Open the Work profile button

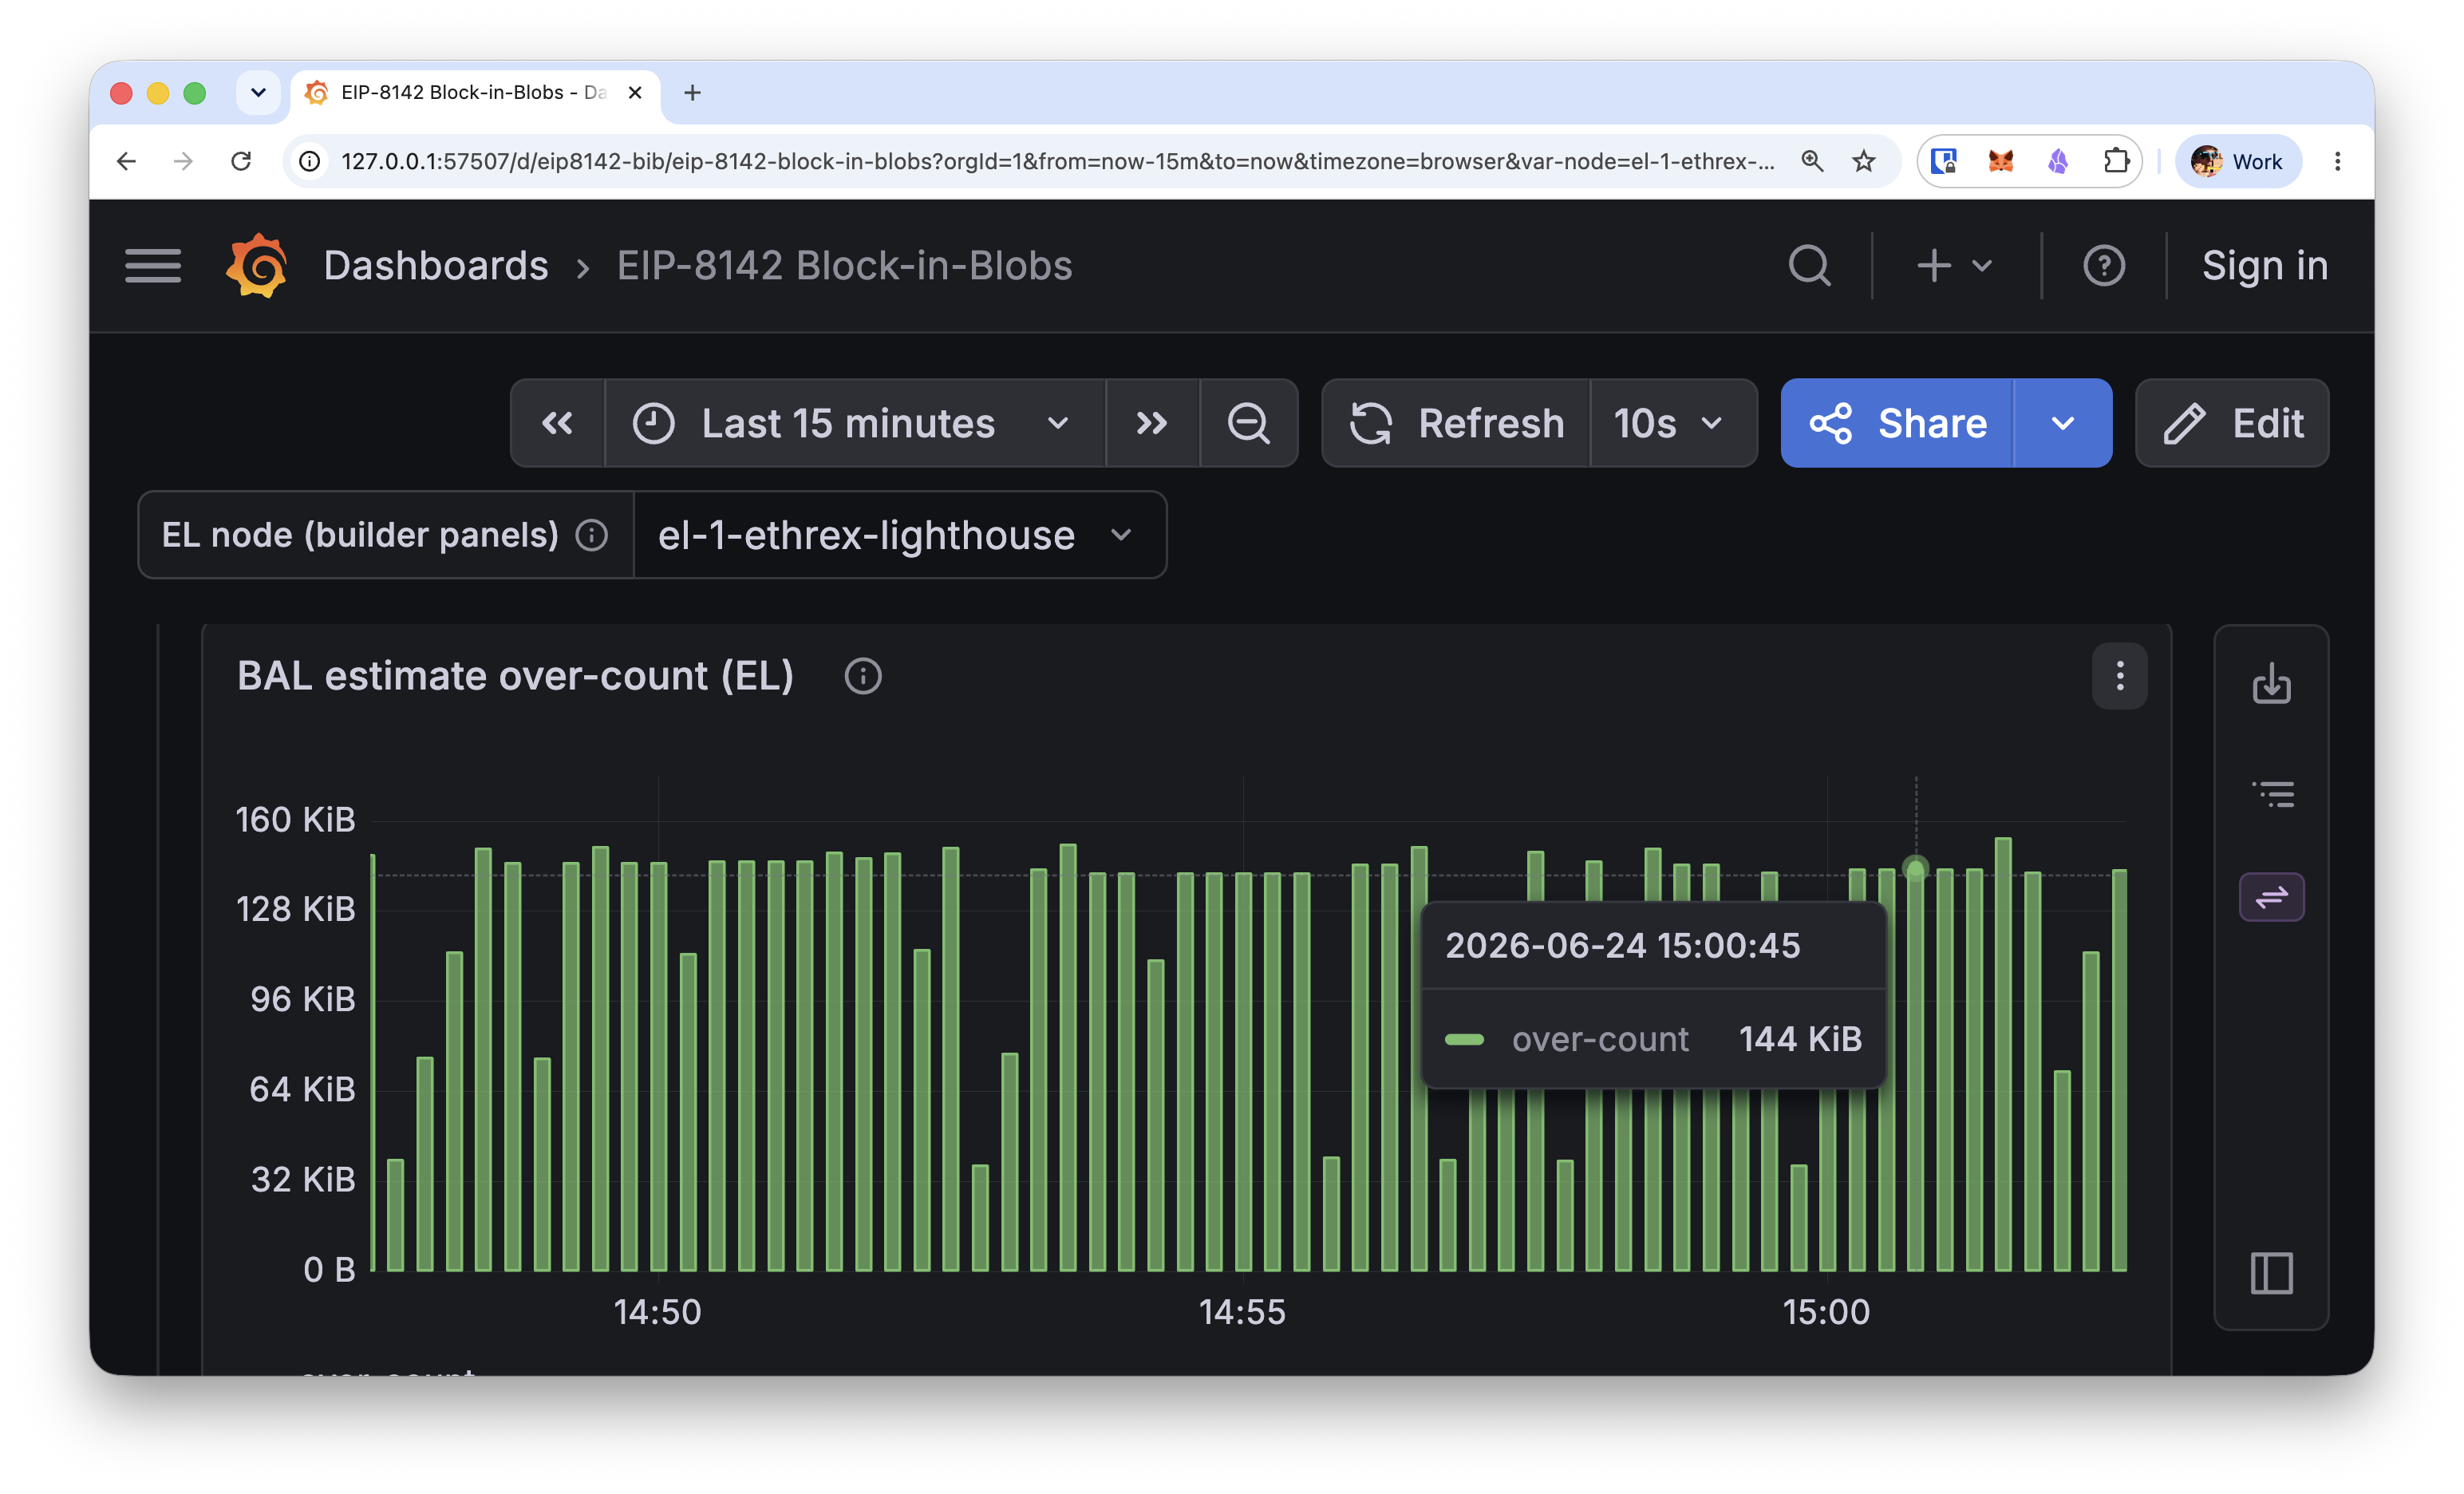tap(2238, 161)
